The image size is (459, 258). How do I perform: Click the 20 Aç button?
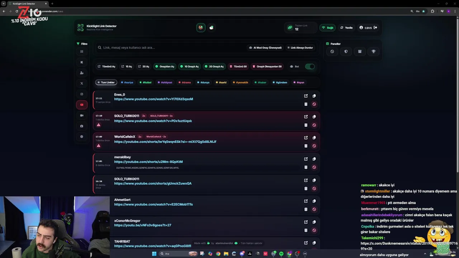tap(143, 67)
